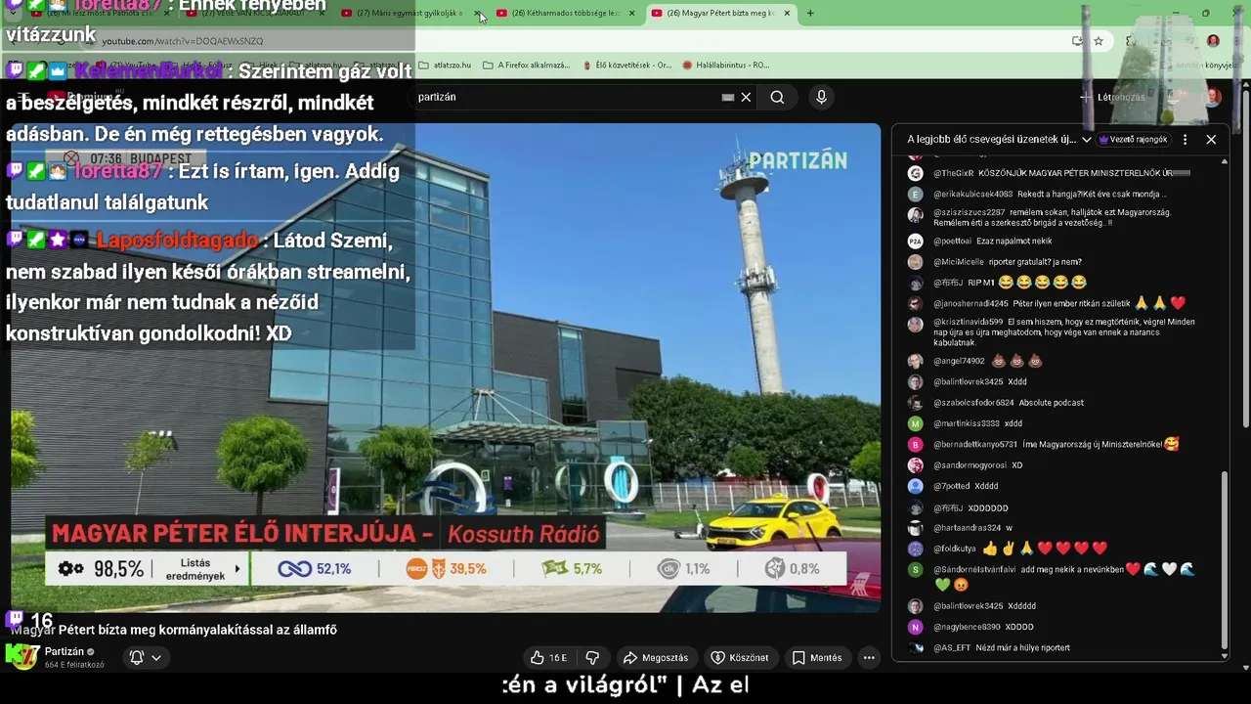This screenshot has width=1251, height=704.
Task: Open a new browser tab with plus
Action: click(x=810, y=13)
